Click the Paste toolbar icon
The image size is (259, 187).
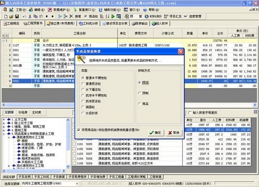pos(41,17)
